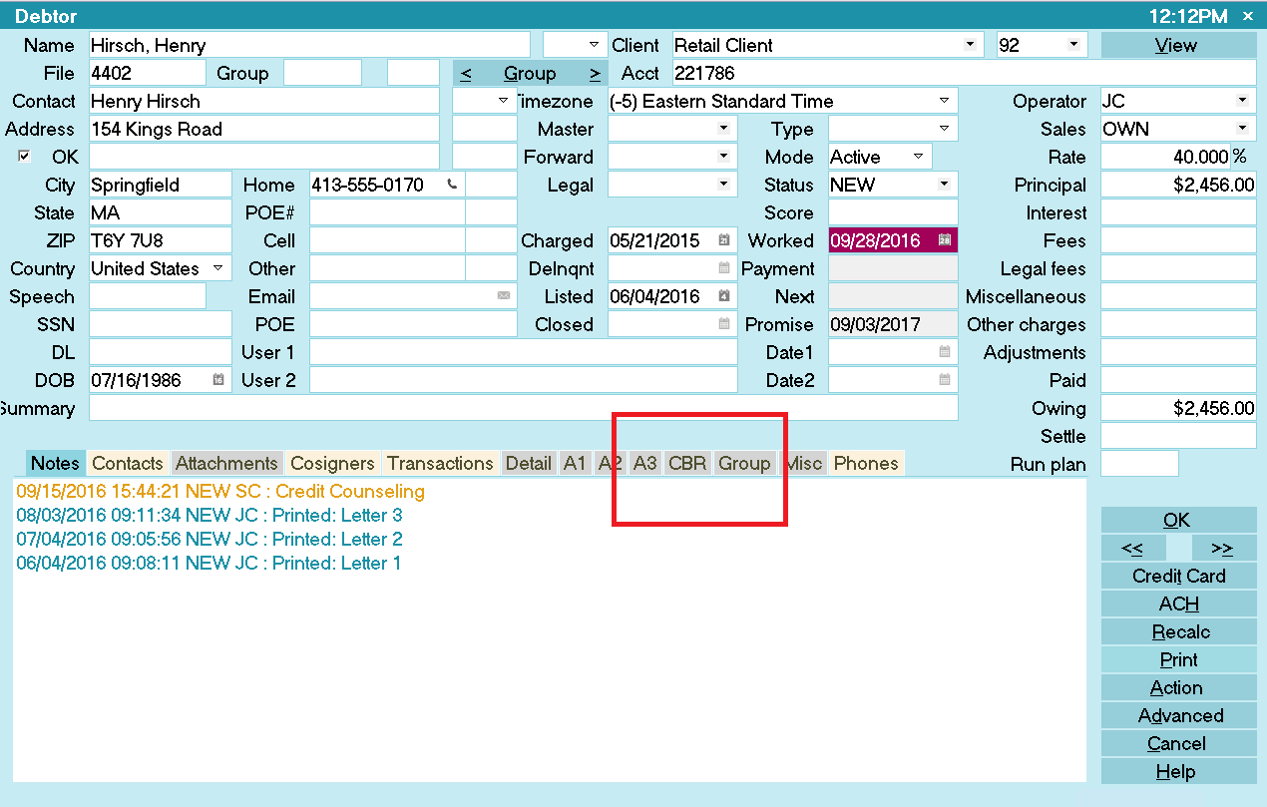Switch to the Transactions tab
1267x807 pixels.
click(x=440, y=463)
